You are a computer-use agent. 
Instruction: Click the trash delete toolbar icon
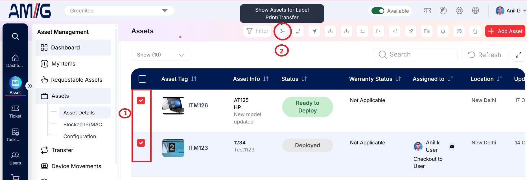[475, 31]
